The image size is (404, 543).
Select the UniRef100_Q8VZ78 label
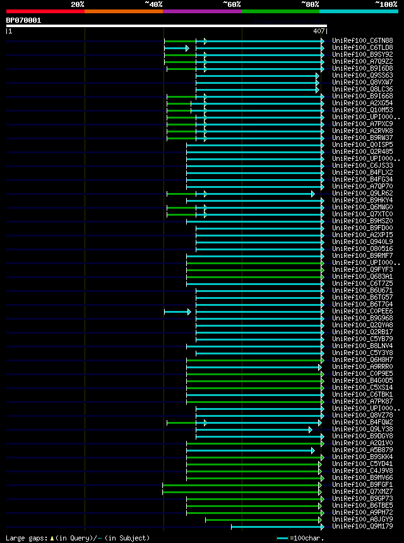(x=362, y=415)
